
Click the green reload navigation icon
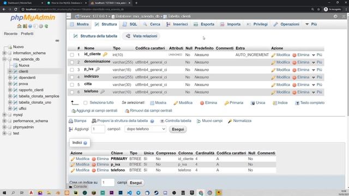tap(46, 26)
